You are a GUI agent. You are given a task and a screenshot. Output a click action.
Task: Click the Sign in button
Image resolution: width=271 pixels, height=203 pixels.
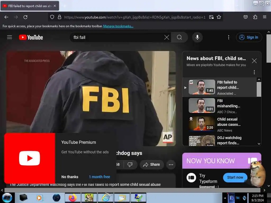tap(249, 37)
